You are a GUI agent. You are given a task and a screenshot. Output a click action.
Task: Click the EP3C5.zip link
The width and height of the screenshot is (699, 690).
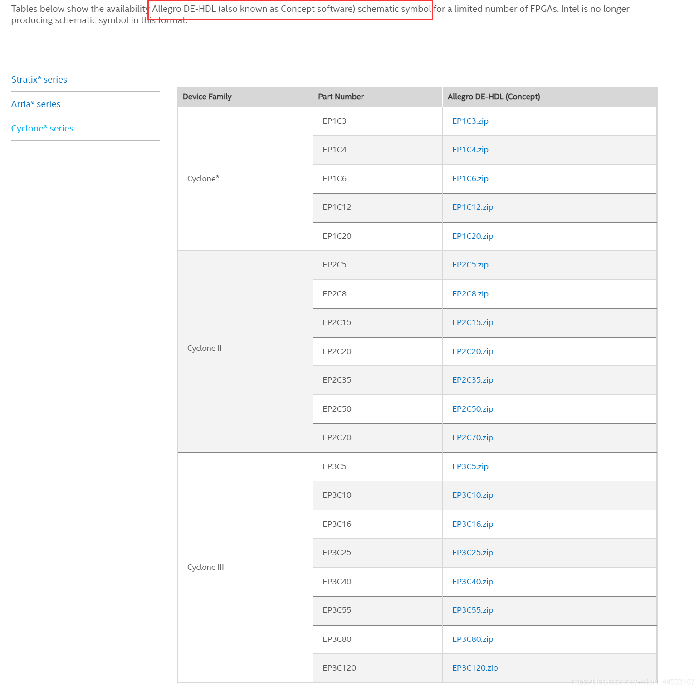(x=470, y=466)
